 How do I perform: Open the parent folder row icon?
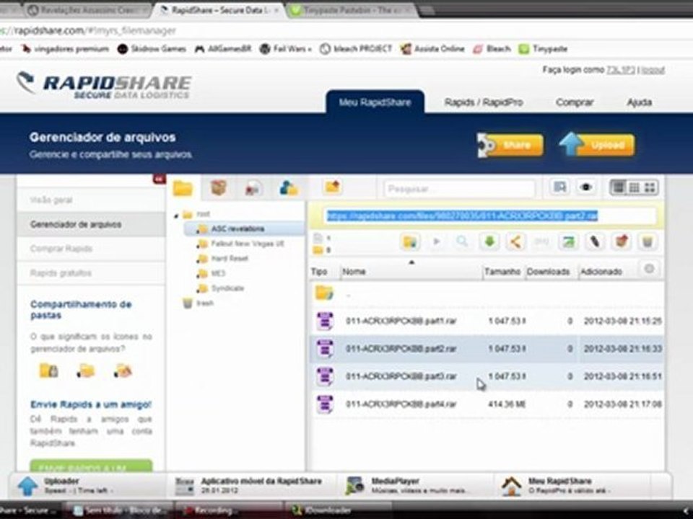[x=324, y=293]
